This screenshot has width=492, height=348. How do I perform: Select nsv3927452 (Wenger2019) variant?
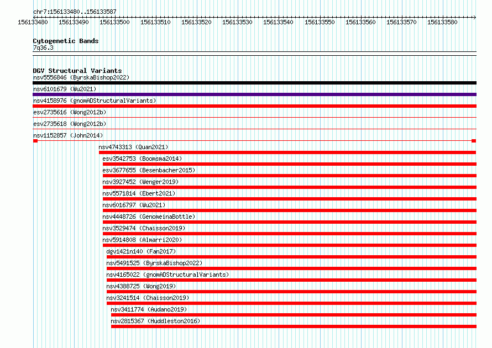[140, 182]
